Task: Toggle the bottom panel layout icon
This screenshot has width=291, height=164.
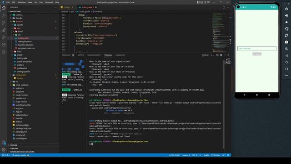Action: [202, 2]
